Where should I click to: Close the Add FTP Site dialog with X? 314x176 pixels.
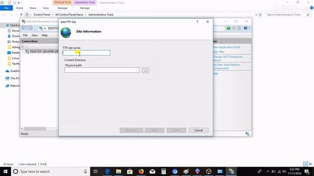point(208,22)
